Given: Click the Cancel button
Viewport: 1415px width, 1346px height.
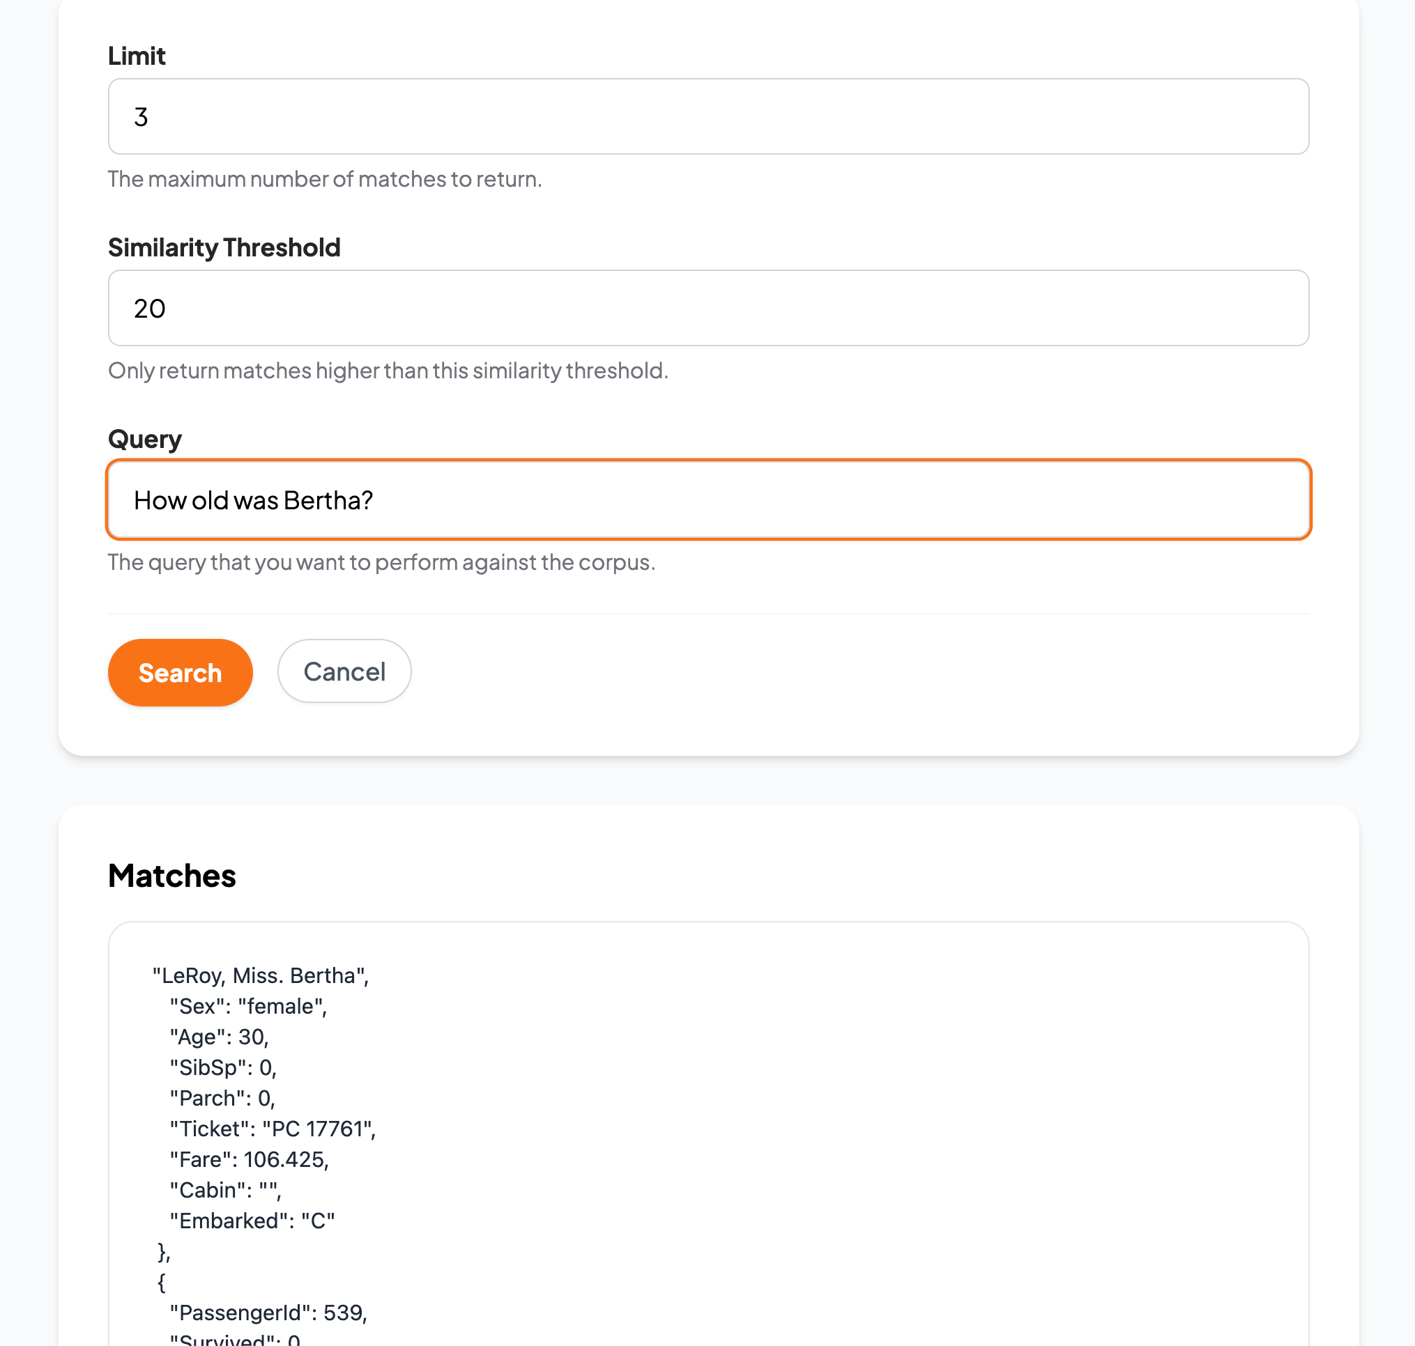Looking at the screenshot, I should [x=344, y=671].
